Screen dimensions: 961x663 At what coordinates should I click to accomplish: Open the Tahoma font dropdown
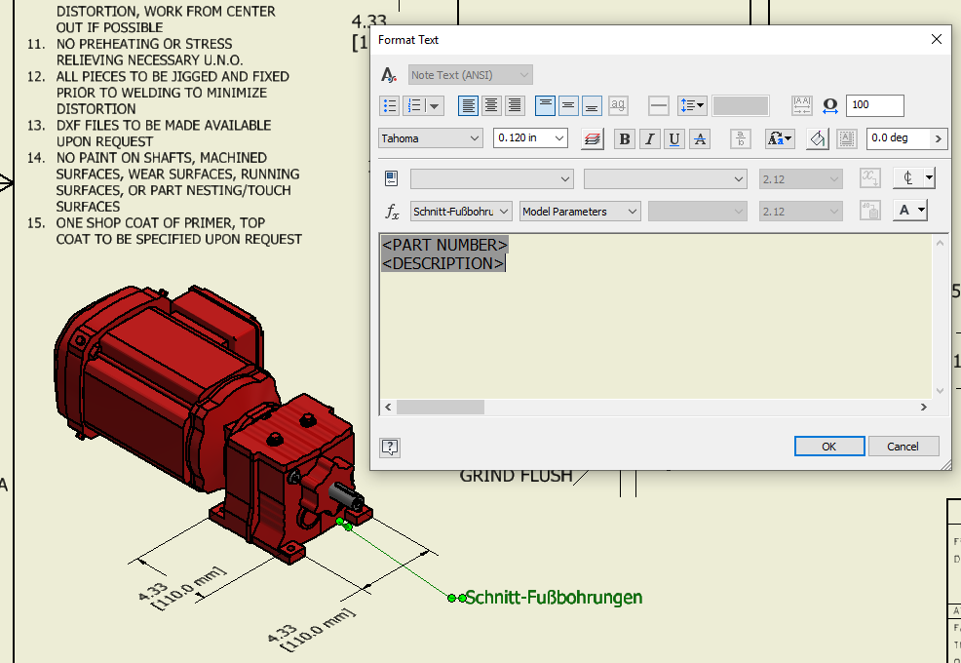[x=430, y=138]
